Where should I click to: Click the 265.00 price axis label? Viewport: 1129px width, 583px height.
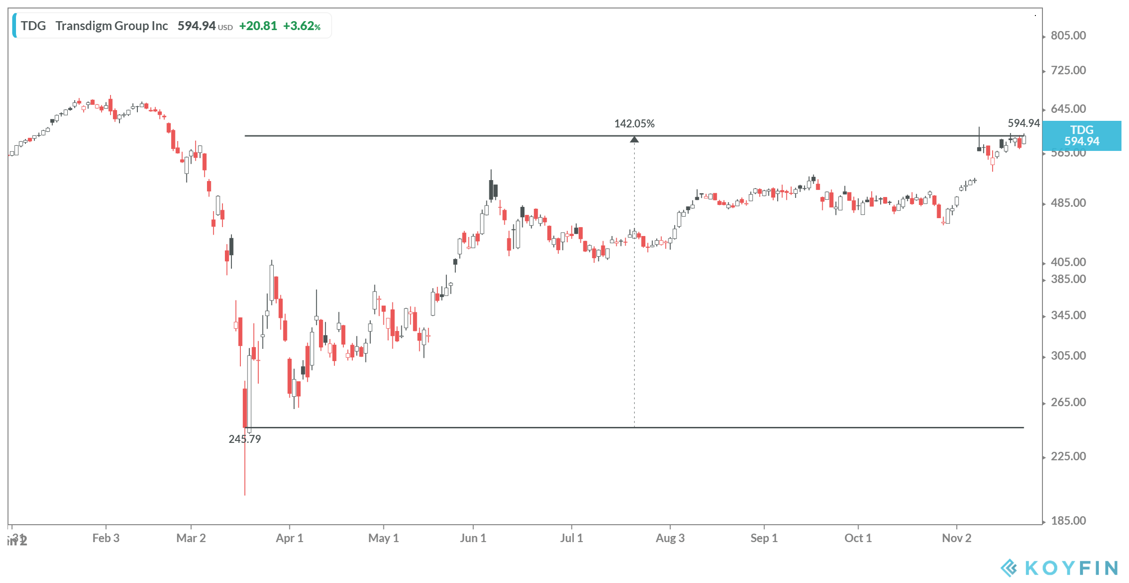click(x=1068, y=402)
